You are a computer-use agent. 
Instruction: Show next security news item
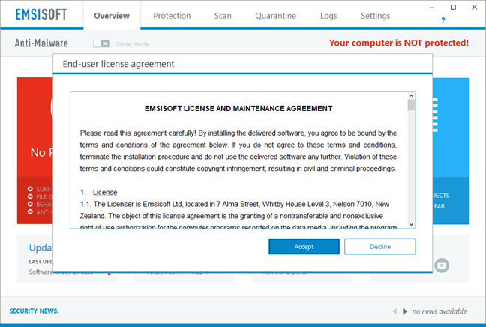tap(405, 311)
